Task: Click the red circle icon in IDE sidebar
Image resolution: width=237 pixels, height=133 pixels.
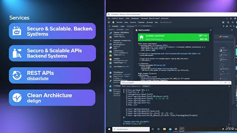Action: click(x=110, y=37)
